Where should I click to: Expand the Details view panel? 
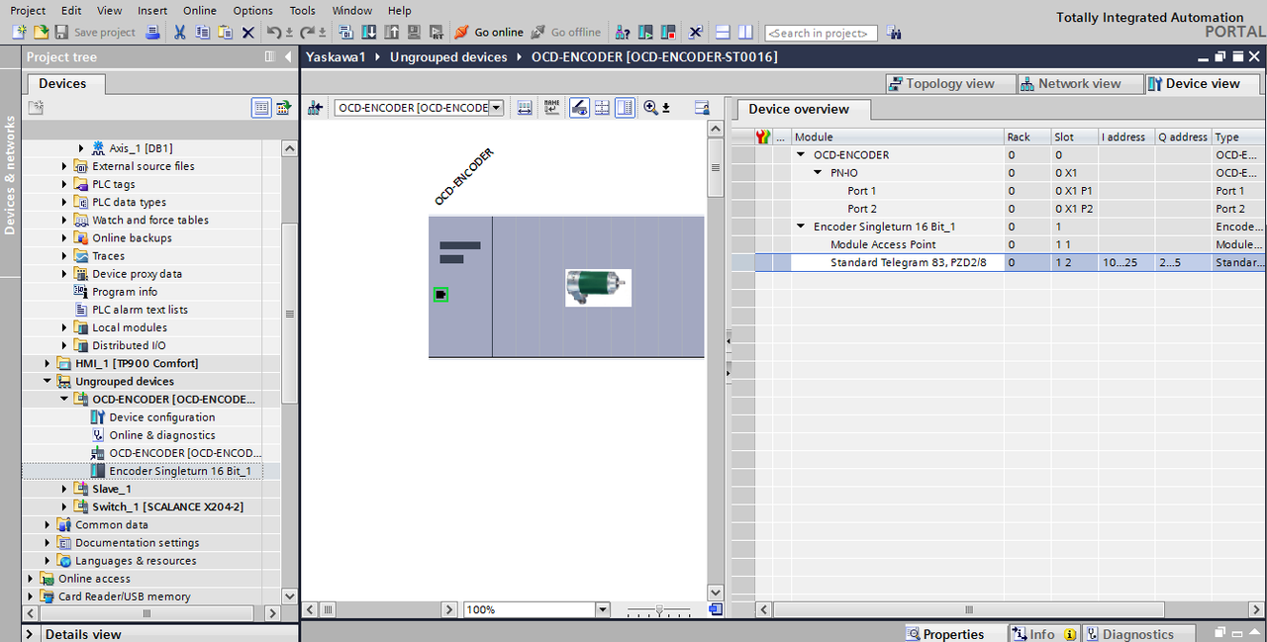31,634
